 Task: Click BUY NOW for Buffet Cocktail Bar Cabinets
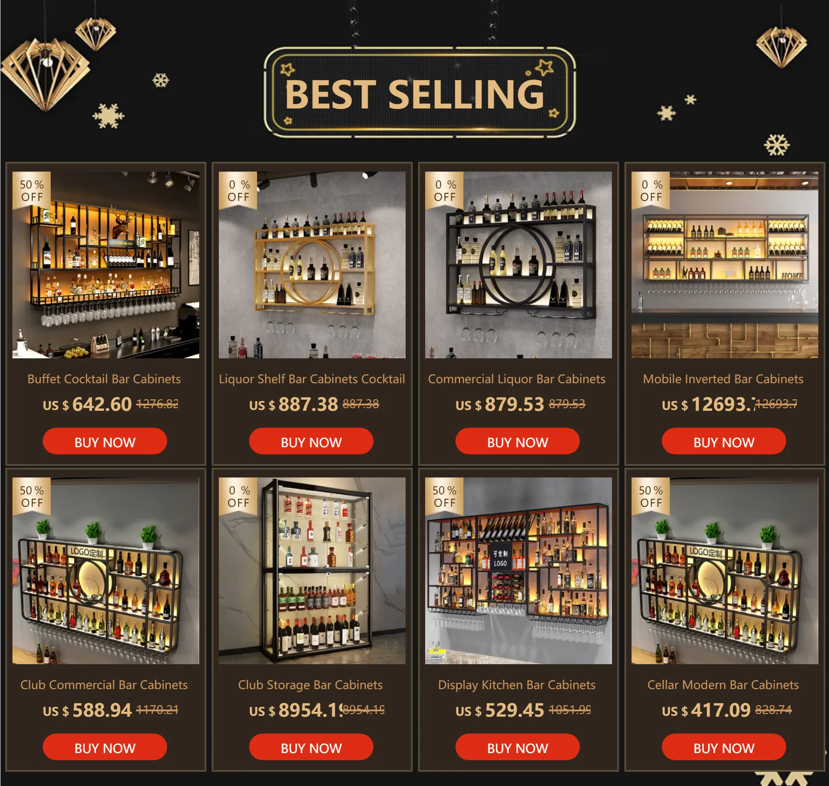pyautogui.click(x=105, y=441)
